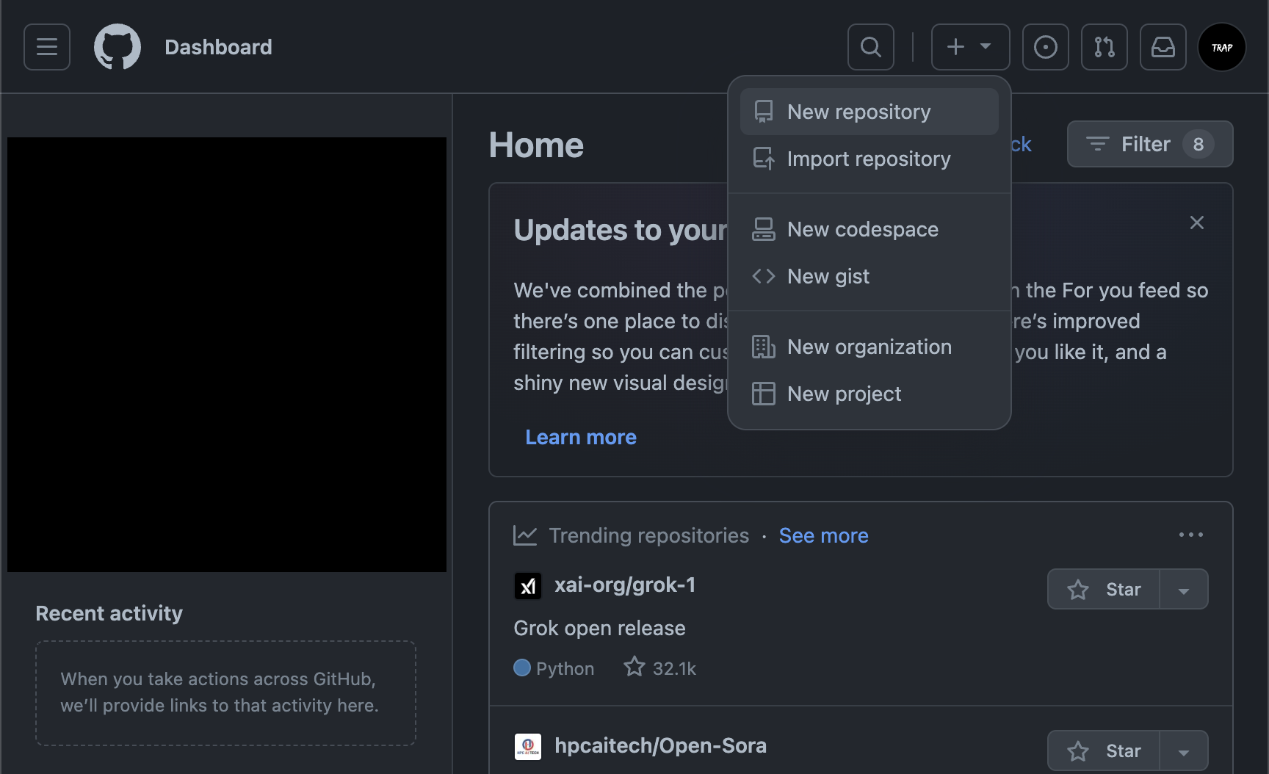The image size is (1269, 774).
Task: Click the Recent activity heading
Action: 109,613
